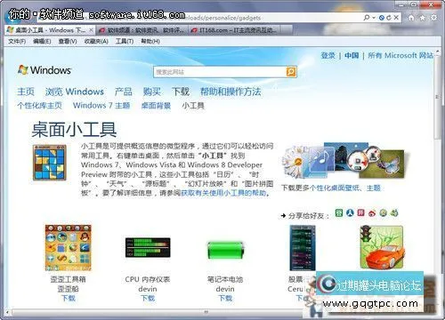Open the Favorites star icon
The height and width of the screenshot is (320, 445).
pos(423,18)
